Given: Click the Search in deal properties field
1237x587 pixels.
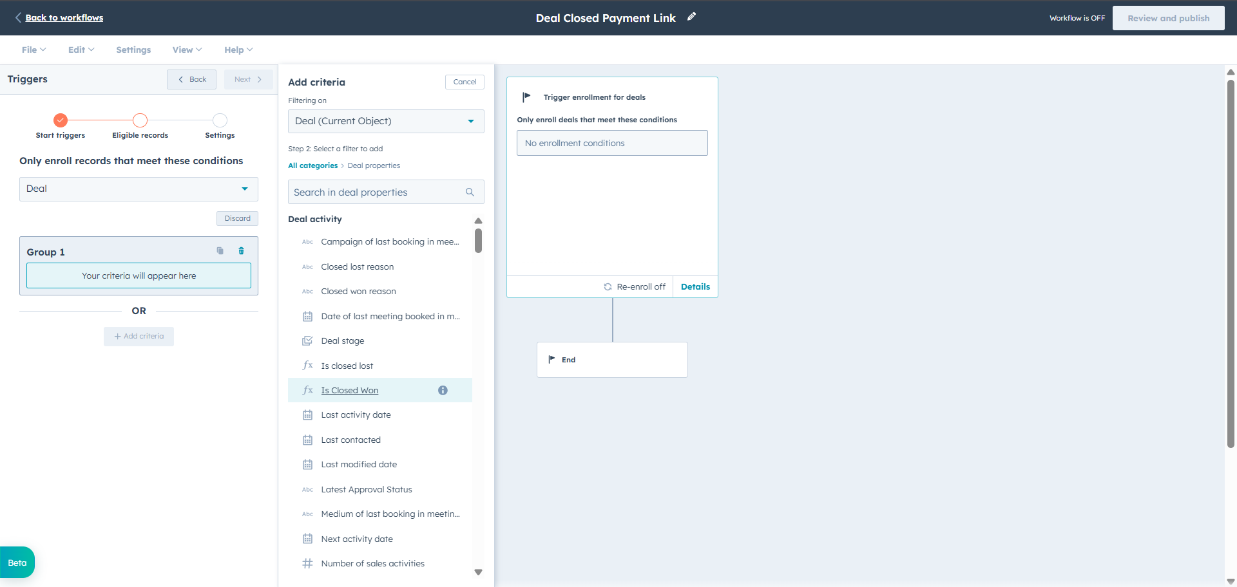Looking at the screenshot, I should point(386,192).
